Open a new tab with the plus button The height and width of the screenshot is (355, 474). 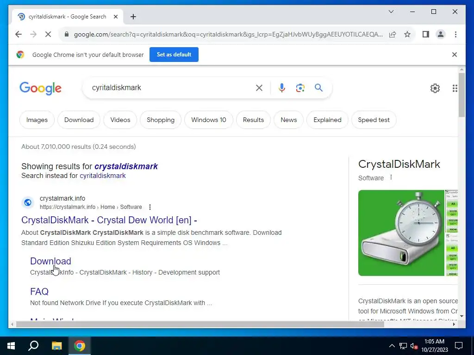pyautogui.click(x=133, y=17)
